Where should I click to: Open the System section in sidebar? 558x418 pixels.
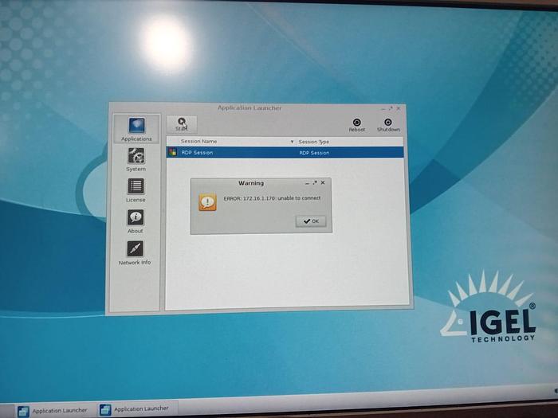tap(136, 158)
